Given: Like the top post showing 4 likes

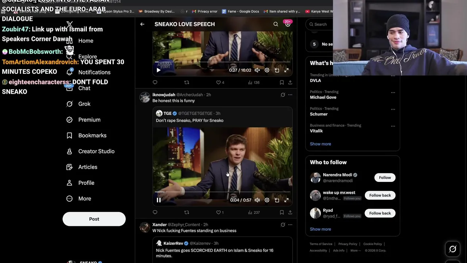Looking at the screenshot, I should (220, 83).
